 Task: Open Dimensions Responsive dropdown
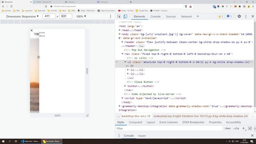(x=22, y=16)
